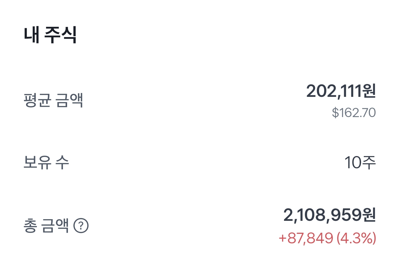Open the help icon beside 총 금액
Viewport: 399px width, 264px height.
[81, 226]
